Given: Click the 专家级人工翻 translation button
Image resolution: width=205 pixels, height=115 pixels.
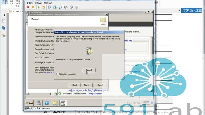Looking at the screenshot, I should (x=192, y=11).
